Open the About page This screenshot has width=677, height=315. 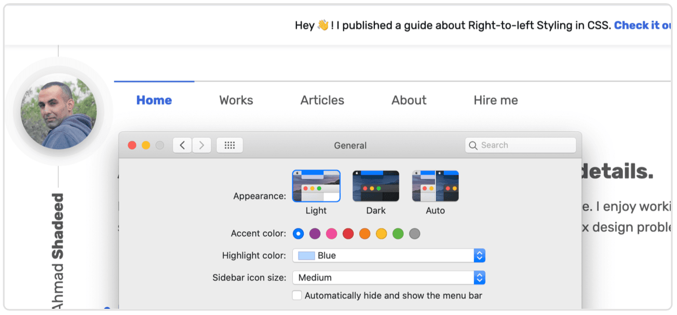(x=409, y=101)
